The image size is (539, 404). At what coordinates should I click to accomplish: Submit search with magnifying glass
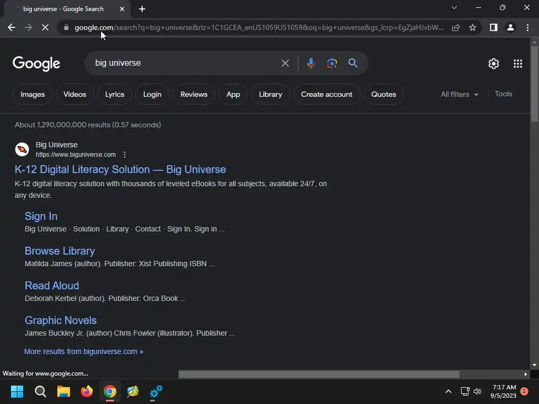353,63
